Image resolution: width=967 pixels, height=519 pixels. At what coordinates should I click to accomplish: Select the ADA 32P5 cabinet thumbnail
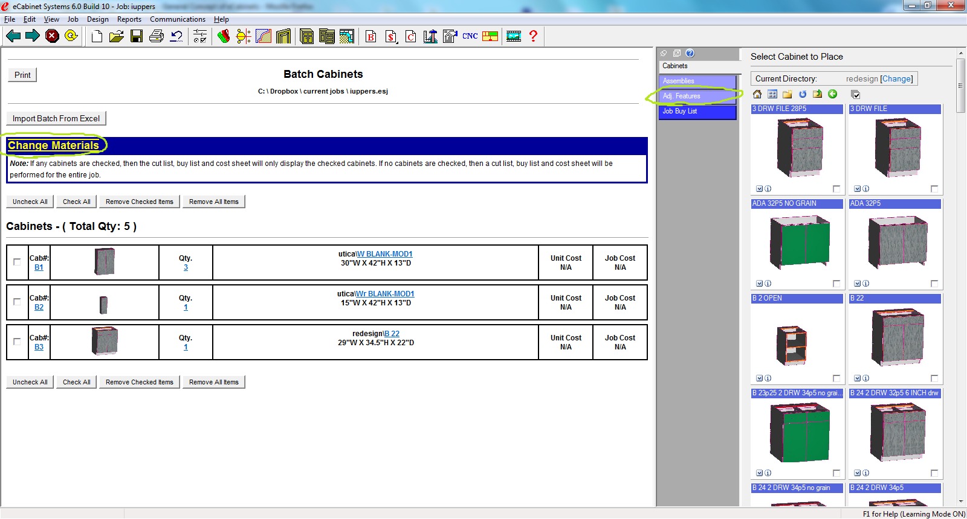pyautogui.click(x=895, y=243)
